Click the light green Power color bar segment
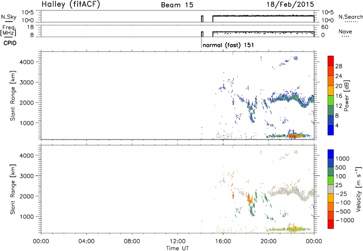 pos(331,100)
